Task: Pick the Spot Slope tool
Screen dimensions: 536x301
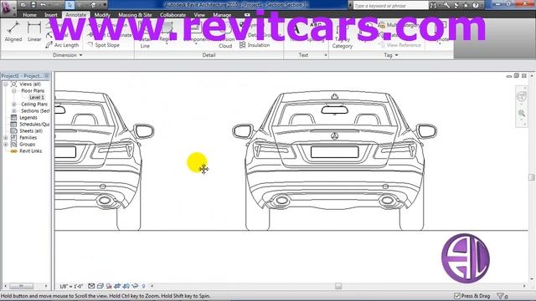Action: coord(104,45)
